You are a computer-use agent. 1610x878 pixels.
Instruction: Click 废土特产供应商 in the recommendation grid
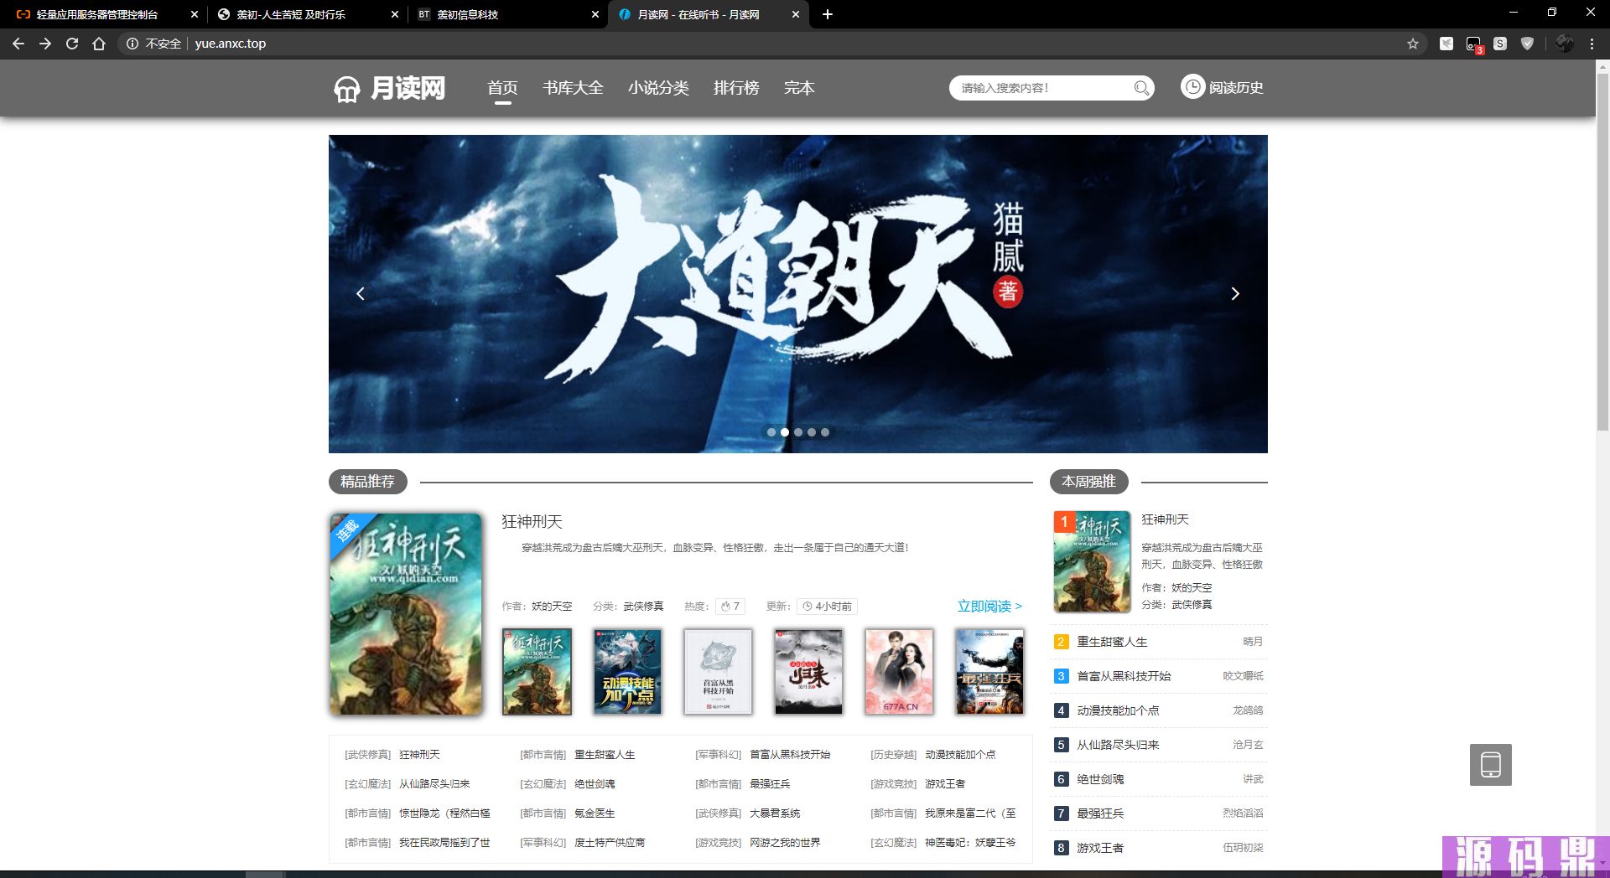pos(610,843)
